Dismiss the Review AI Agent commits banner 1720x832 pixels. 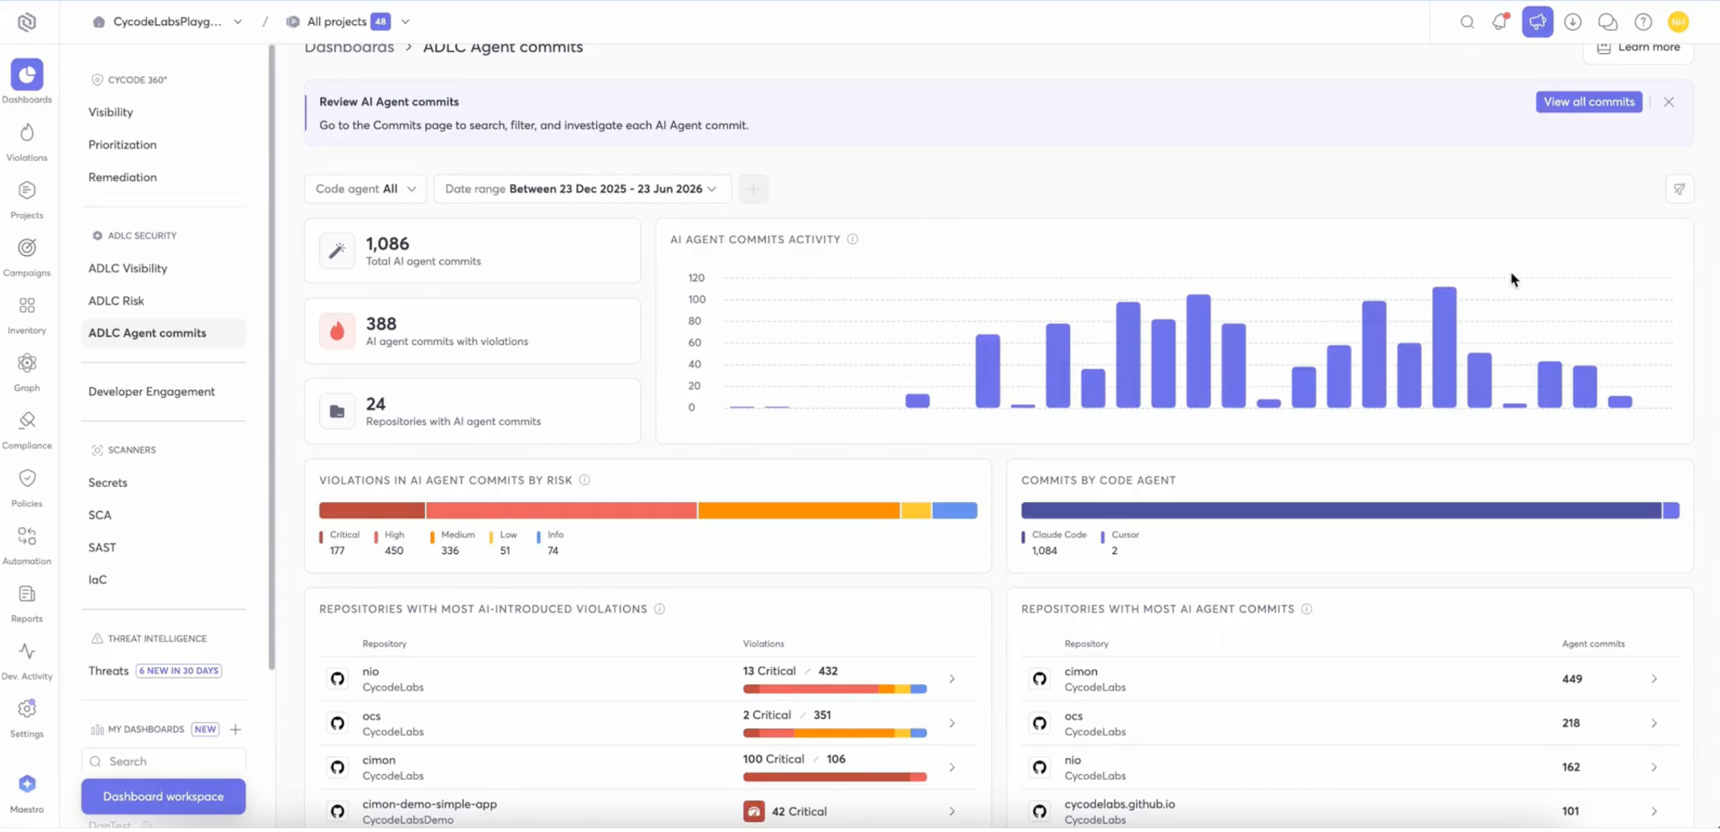[1669, 102]
